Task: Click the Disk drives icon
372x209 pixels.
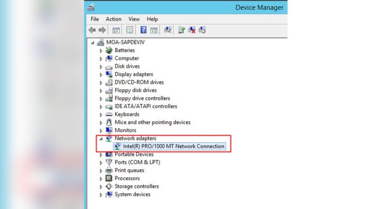Action: pyautogui.click(x=109, y=67)
